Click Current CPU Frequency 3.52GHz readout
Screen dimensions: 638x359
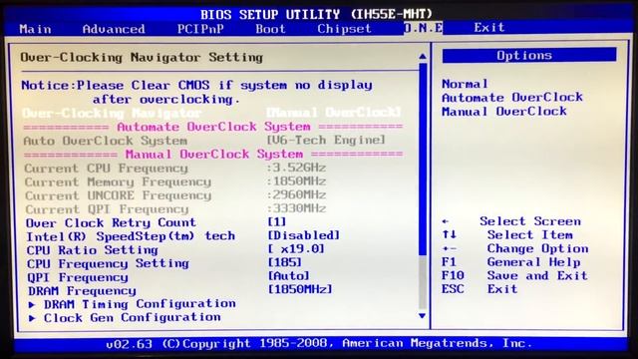tap(175, 169)
